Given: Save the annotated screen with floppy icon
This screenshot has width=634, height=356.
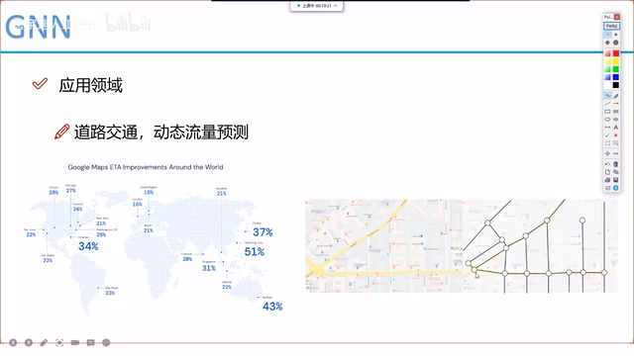Looking at the screenshot, I should coord(616,180).
